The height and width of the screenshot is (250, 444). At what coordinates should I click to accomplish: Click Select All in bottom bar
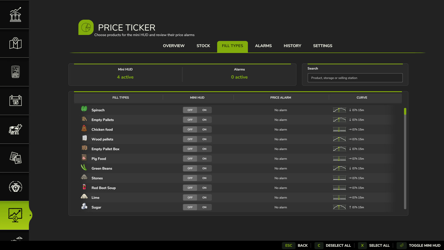pos(374,245)
